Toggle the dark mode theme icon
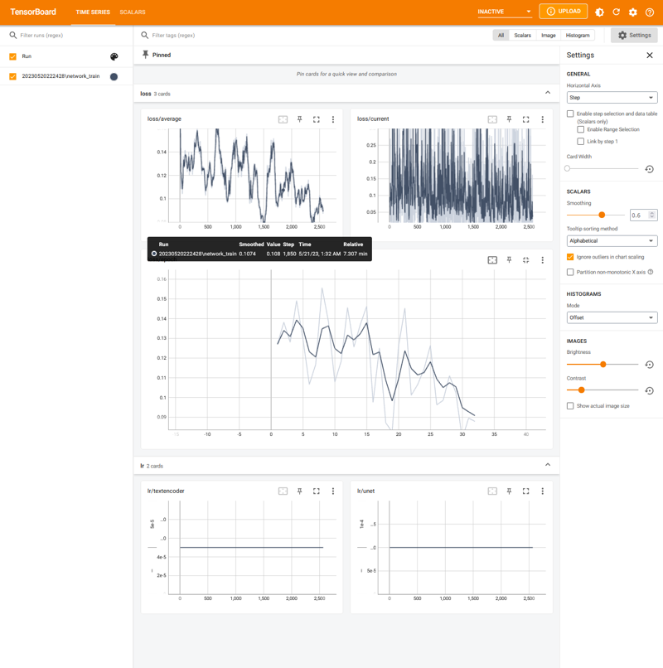The height and width of the screenshot is (668, 663). 599,12
